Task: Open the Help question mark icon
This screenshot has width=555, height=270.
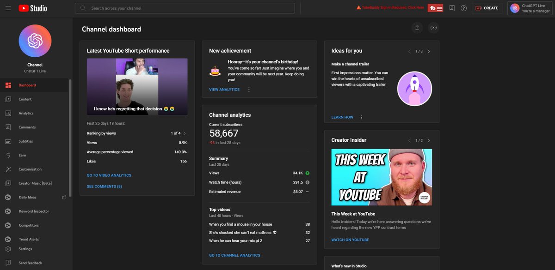Action: [x=463, y=8]
